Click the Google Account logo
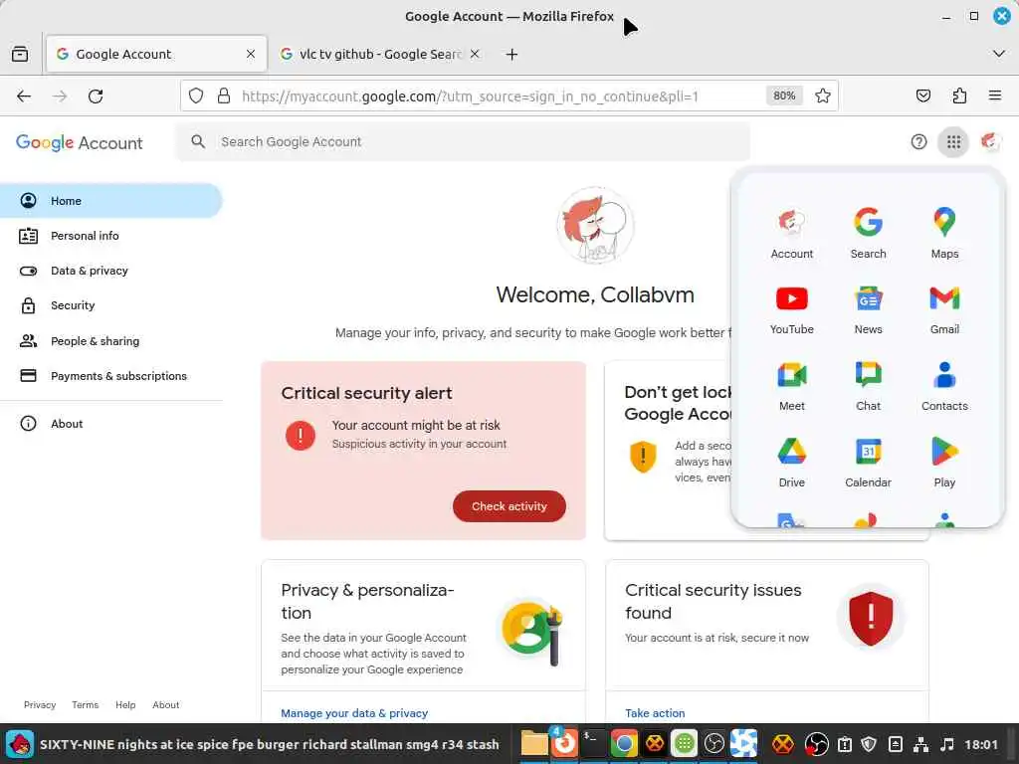Image resolution: width=1019 pixels, height=764 pixels. [80, 143]
